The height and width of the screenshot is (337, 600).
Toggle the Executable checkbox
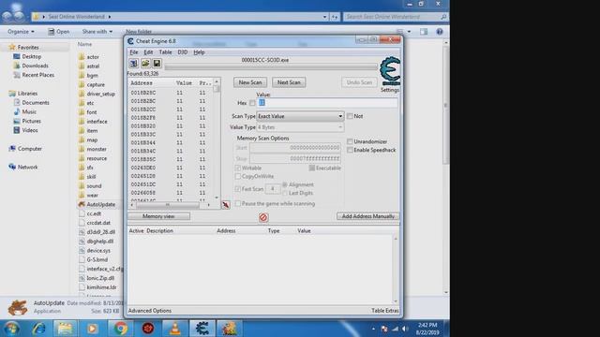pyautogui.click(x=312, y=168)
